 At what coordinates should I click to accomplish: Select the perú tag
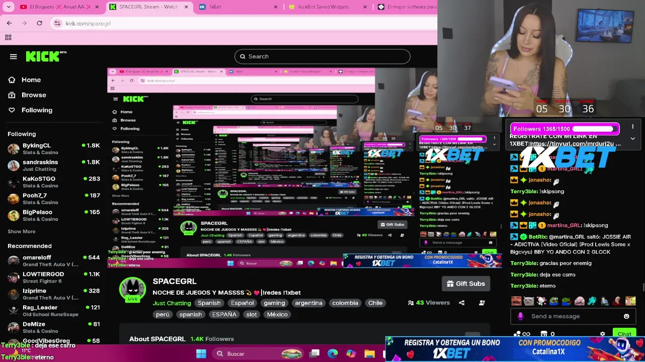pyautogui.click(x=163, y=315)
